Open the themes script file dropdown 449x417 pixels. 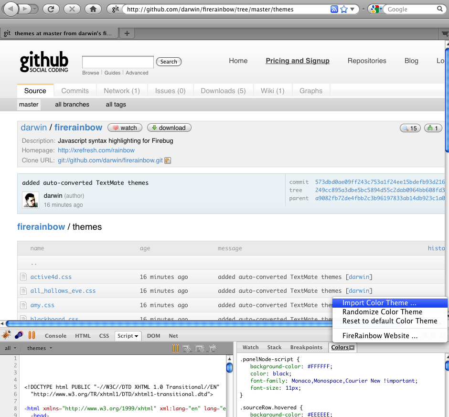pyautogui.click(x=40, y=348)
